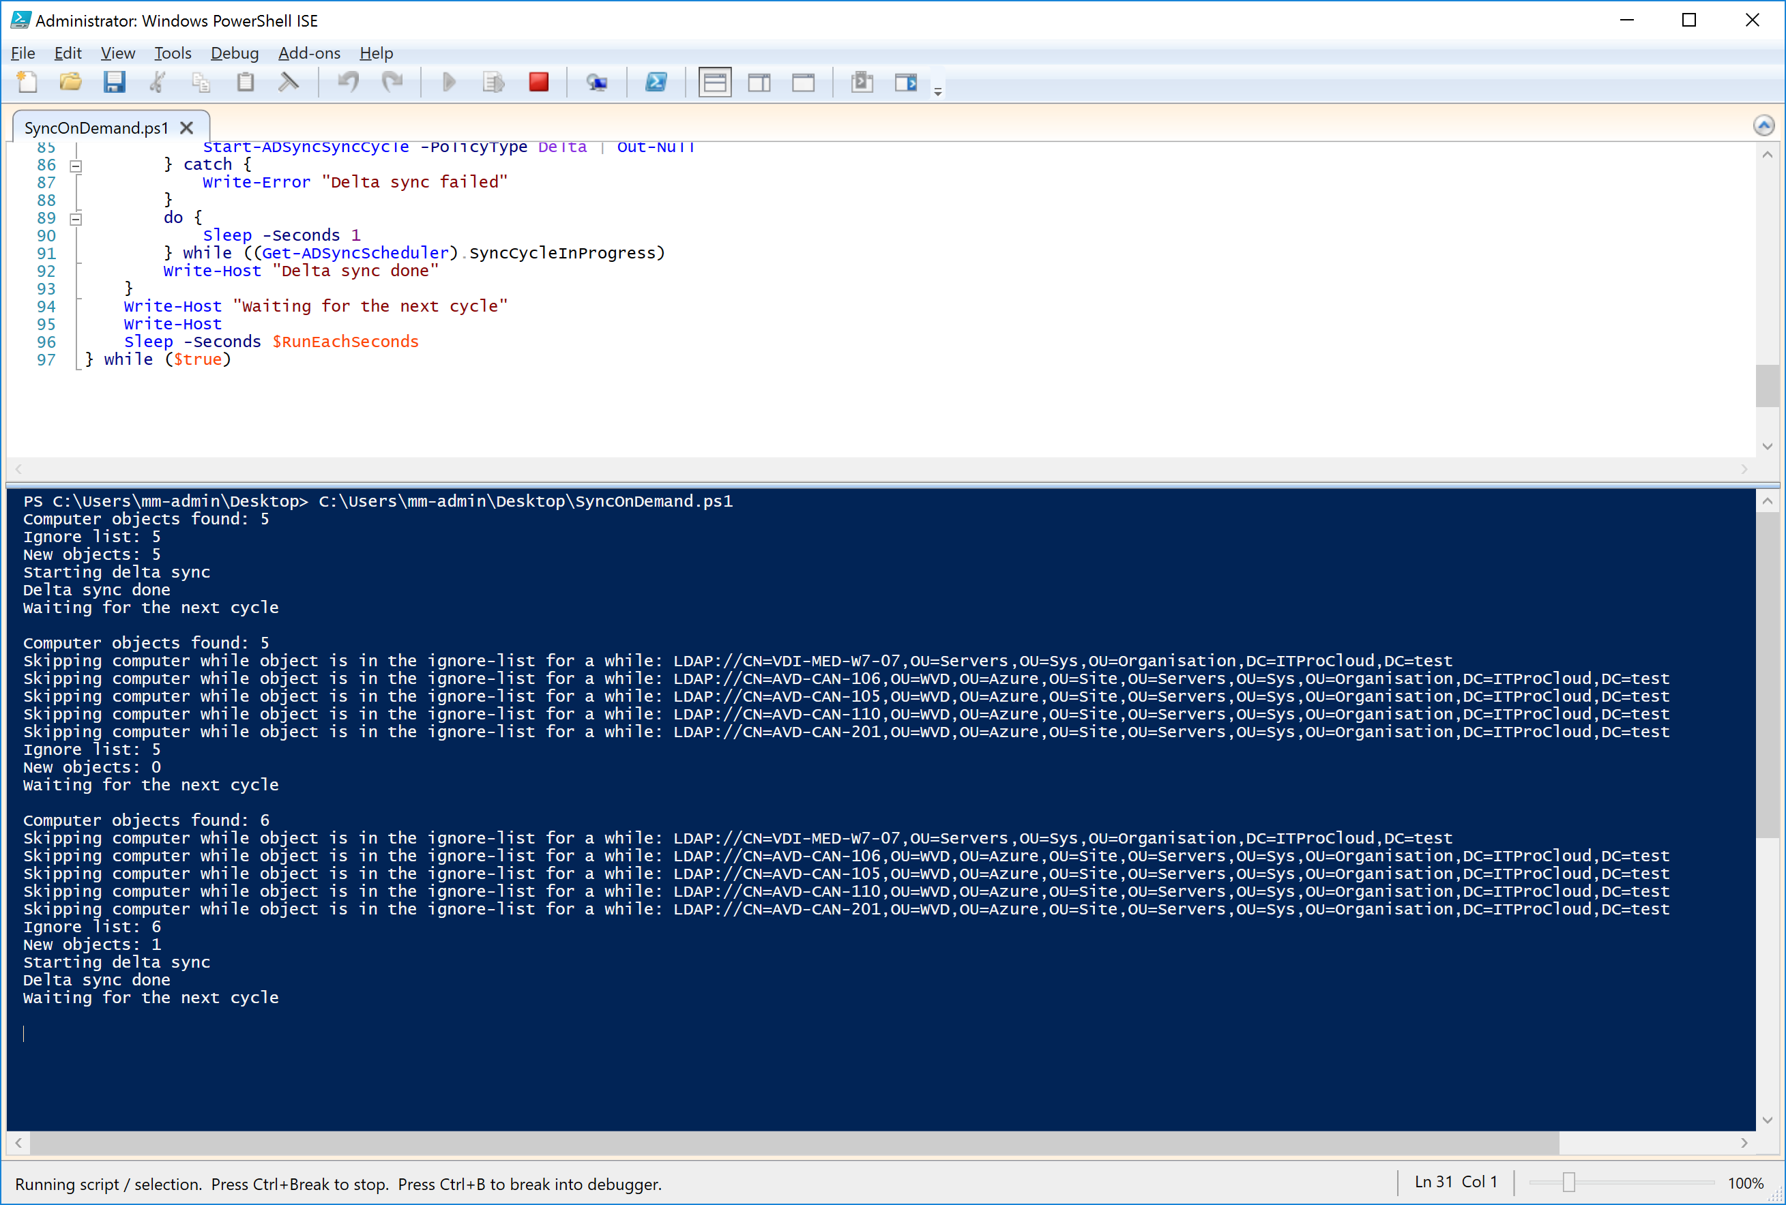Open the Debug menu
This screenshot has height=1205, width=1786.
(235, 53)
